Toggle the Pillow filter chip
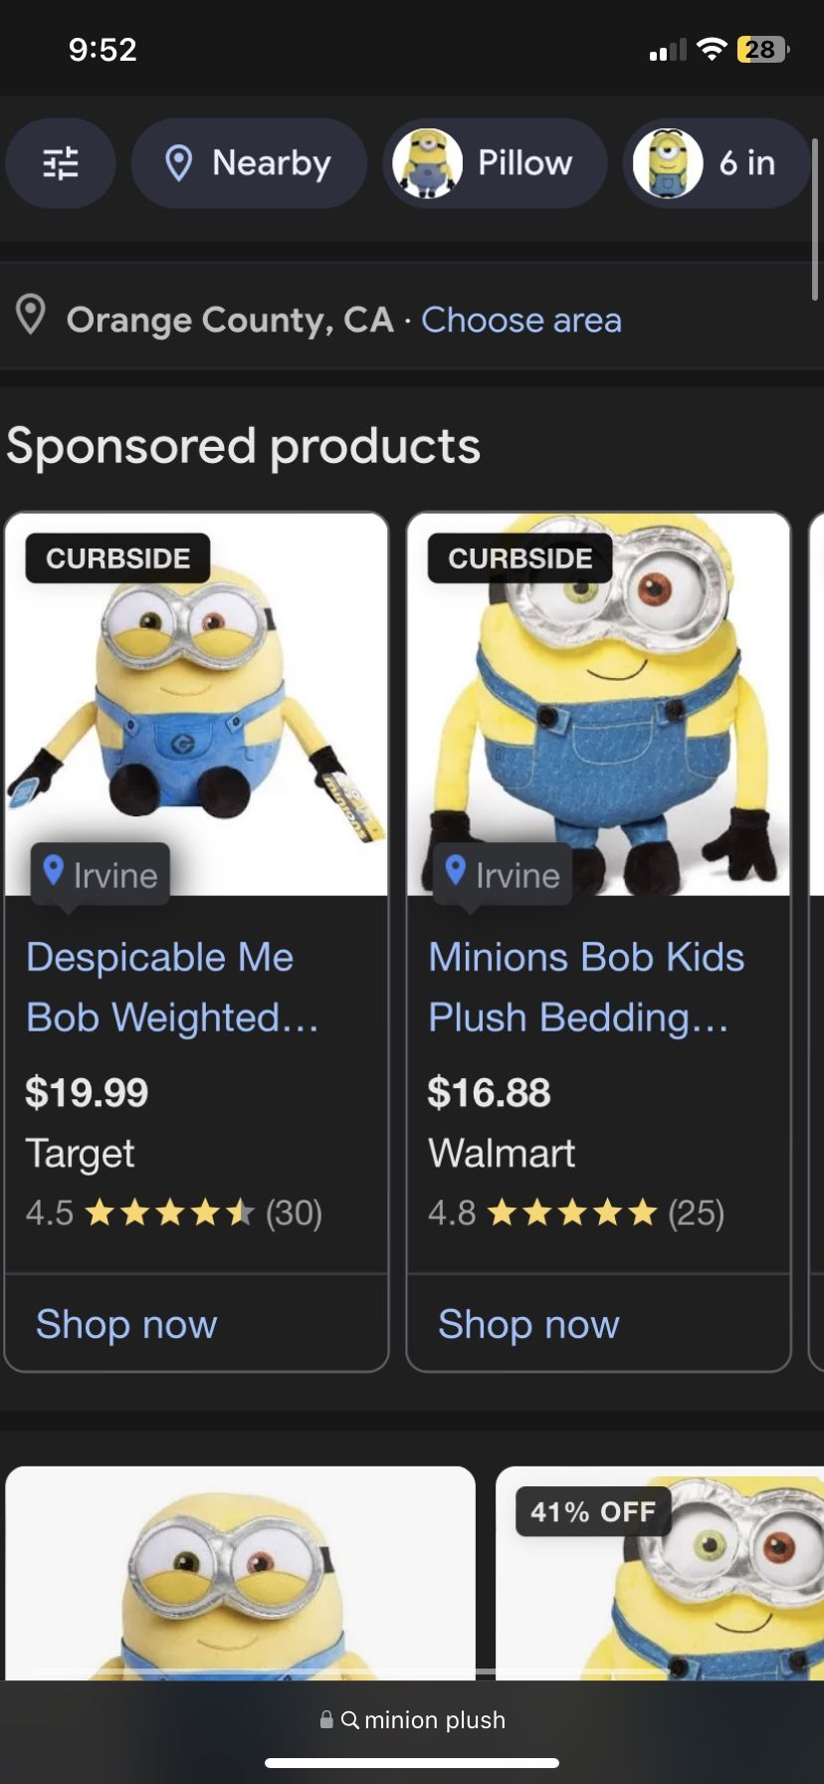This screenshot has height=1784, width=824. 495,162
